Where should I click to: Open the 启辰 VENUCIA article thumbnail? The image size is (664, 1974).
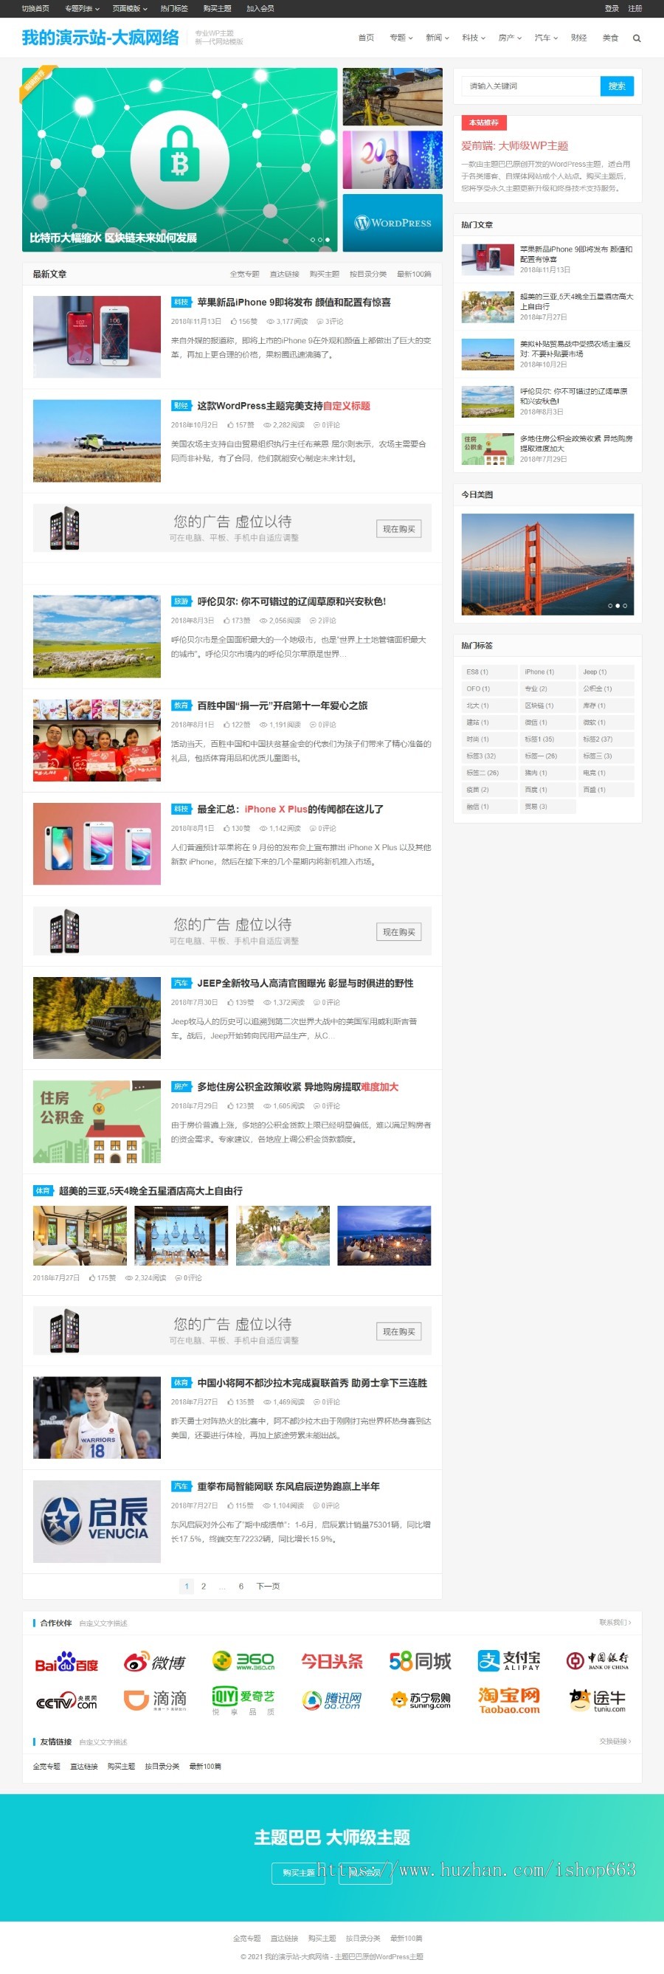(x=97, y=1522)
